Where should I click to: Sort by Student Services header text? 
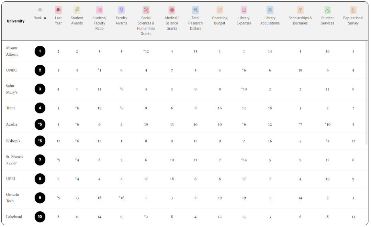[x=327, y=21]
